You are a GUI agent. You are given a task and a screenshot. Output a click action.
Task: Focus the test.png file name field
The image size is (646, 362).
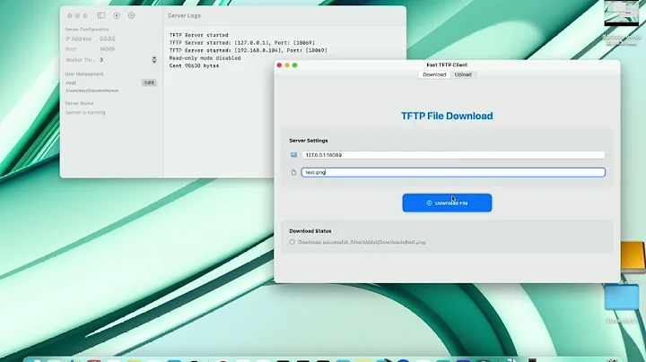pos(453,172)
